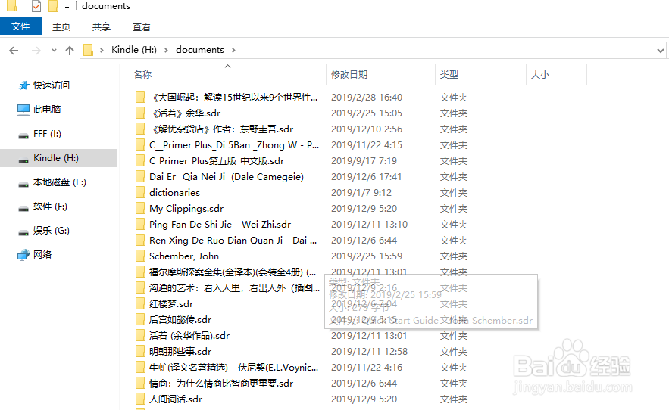Expand the chevron before Kindle (H:) in address bar

102,50
